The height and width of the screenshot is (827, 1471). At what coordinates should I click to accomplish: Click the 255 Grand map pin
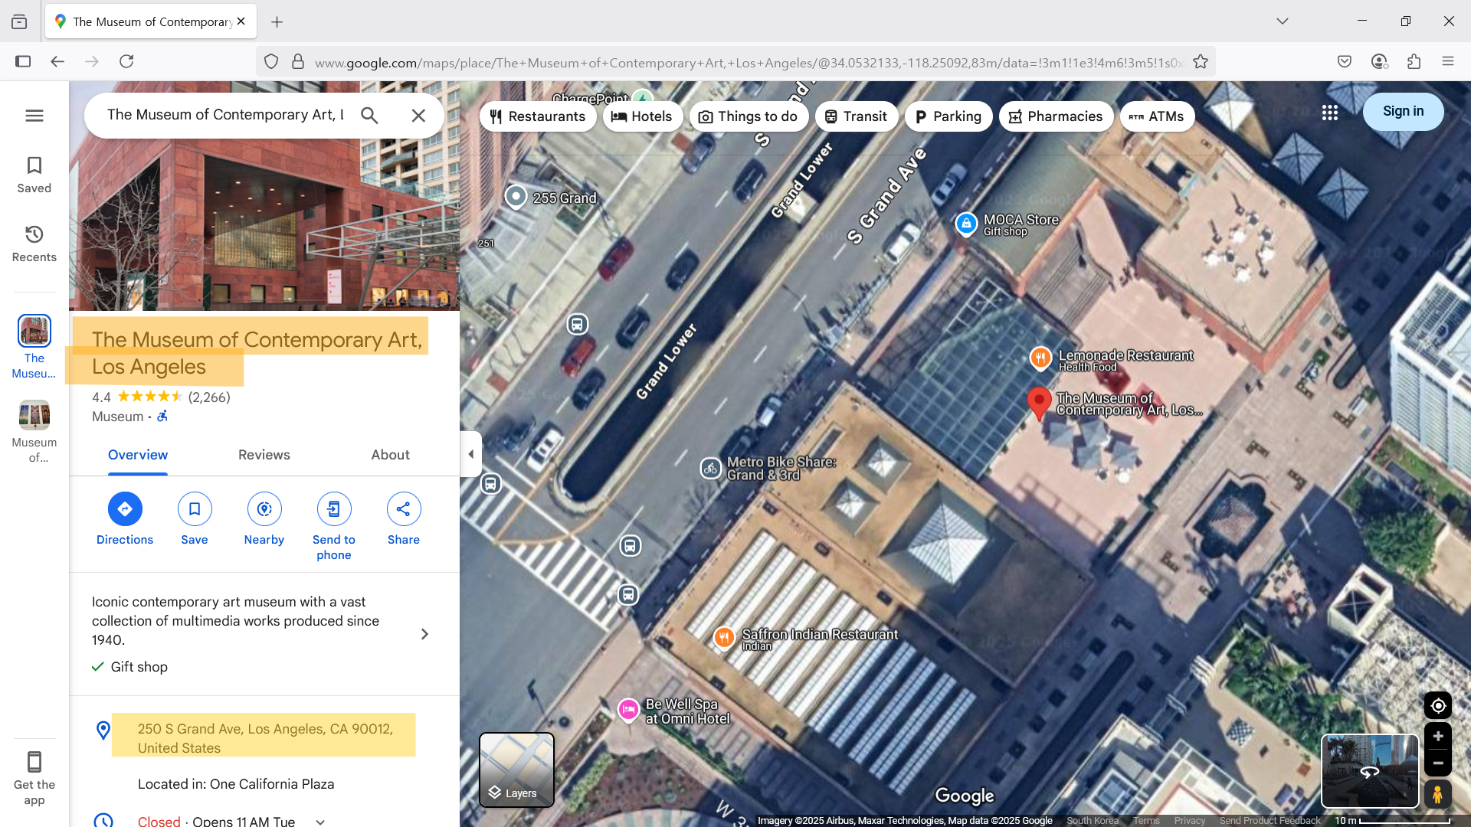(516, 197)
